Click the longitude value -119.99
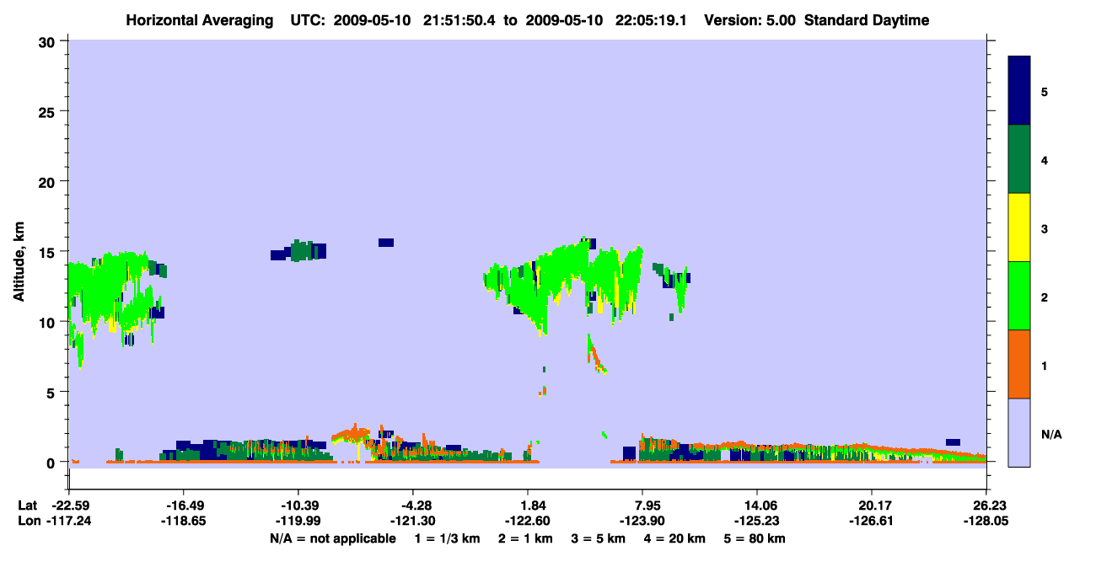 coord(298,522)
